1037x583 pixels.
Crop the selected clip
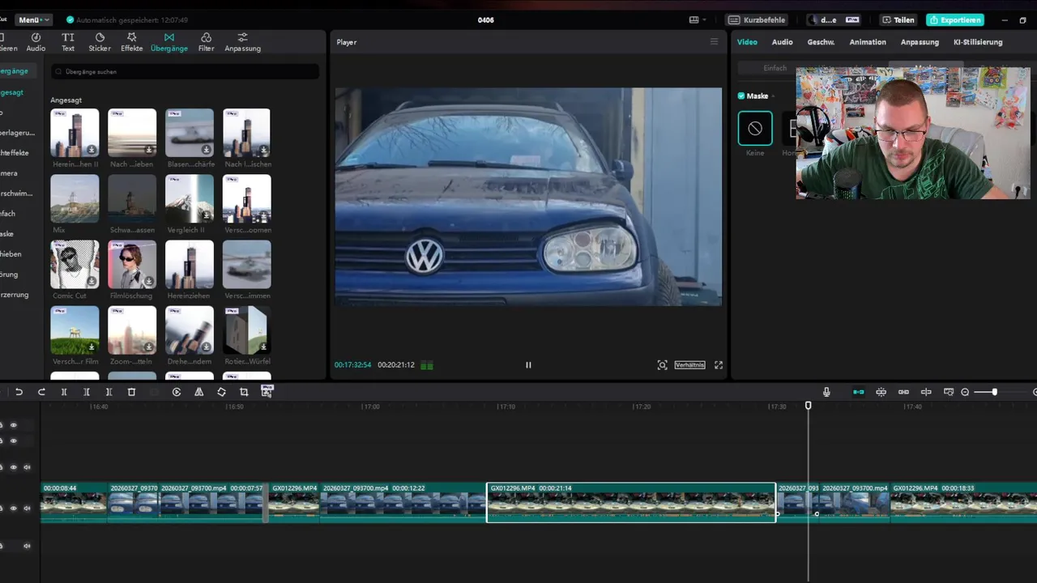[244, 392]
